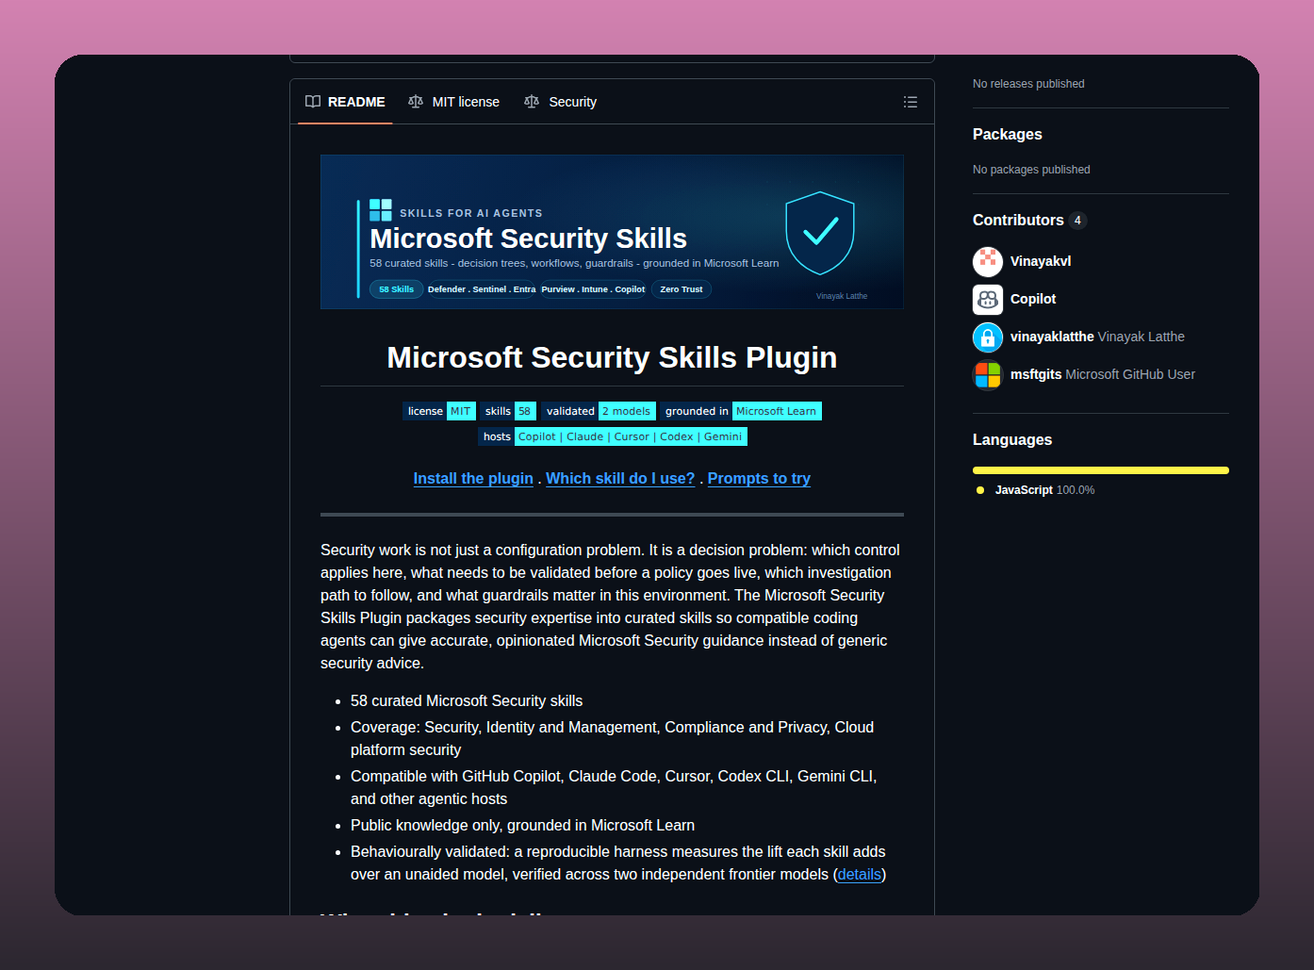Open the Vinayakvl contributor avatar
The image size is (1314, 970).
click(988, 261)
